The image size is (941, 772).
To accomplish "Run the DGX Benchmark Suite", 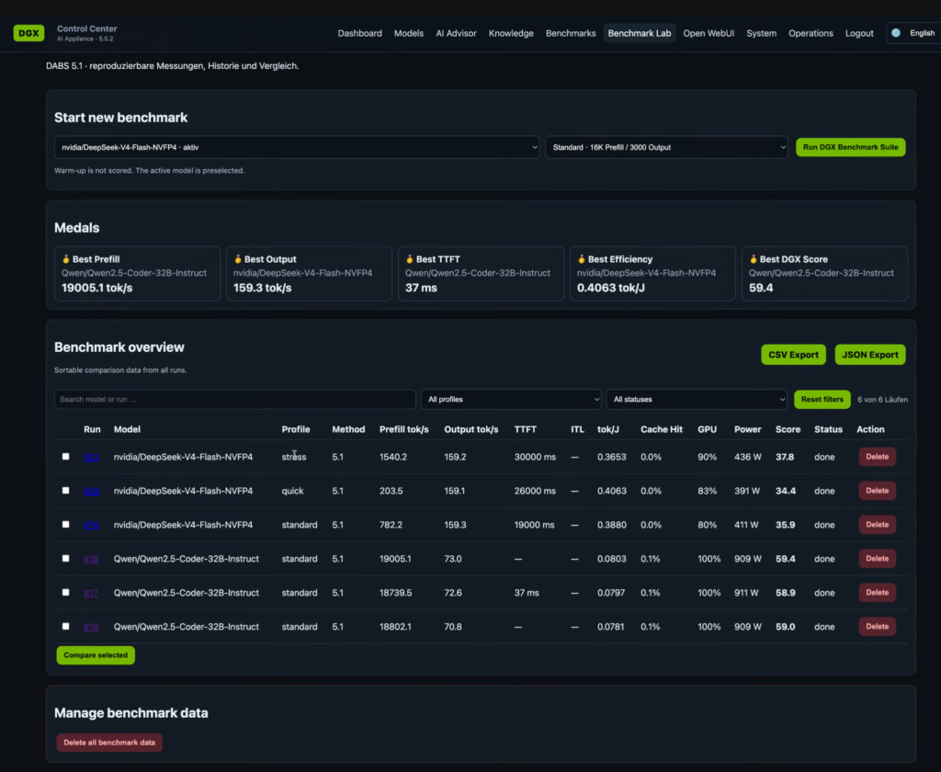I will 850,147.
